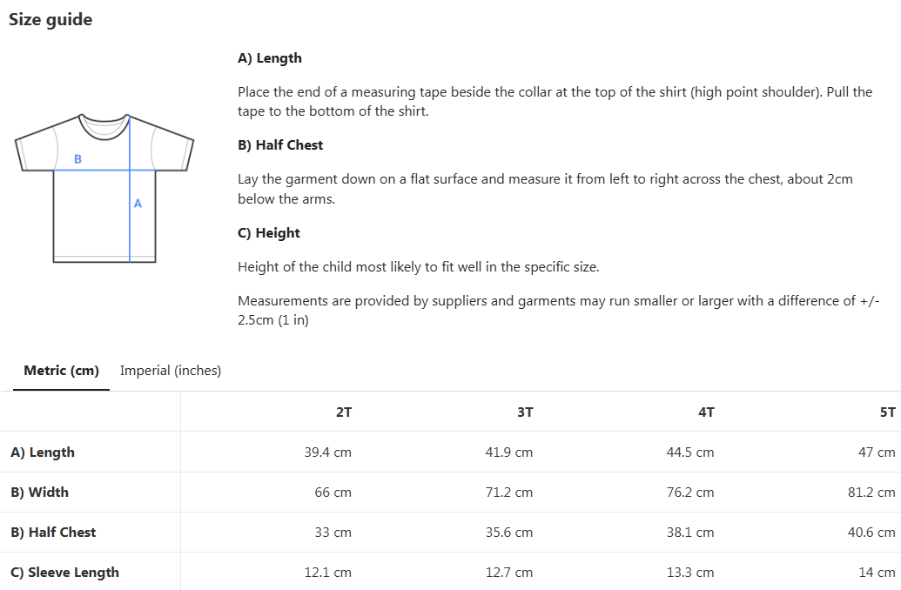The image size is (901, 590).
Task: Click the 14 cm sleeve length cell
Action: (x=877, y=573)
